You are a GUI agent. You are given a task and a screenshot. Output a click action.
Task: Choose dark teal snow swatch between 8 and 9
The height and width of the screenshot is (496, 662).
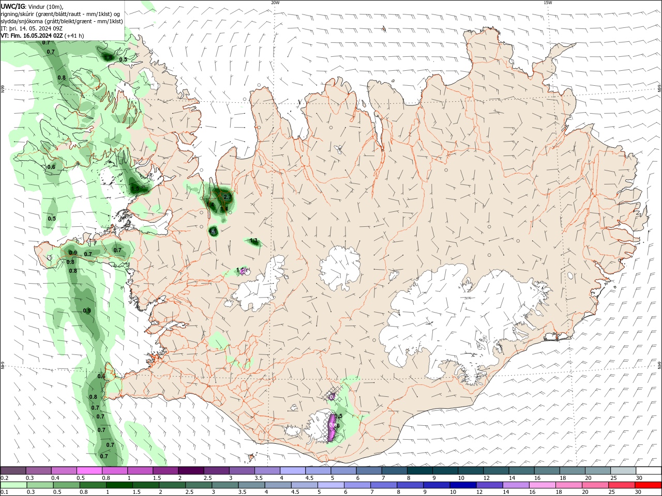[x=420, y=470]
